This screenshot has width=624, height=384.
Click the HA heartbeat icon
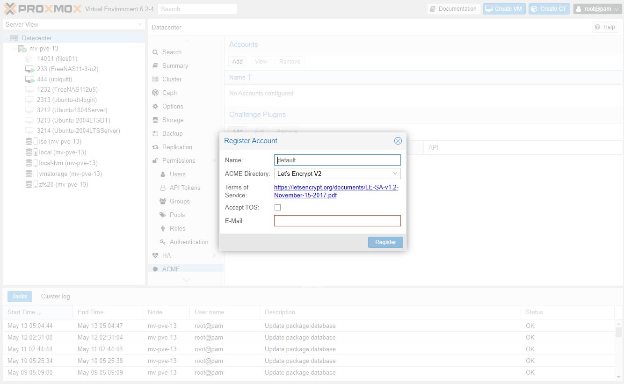click(x=155, y=256)
